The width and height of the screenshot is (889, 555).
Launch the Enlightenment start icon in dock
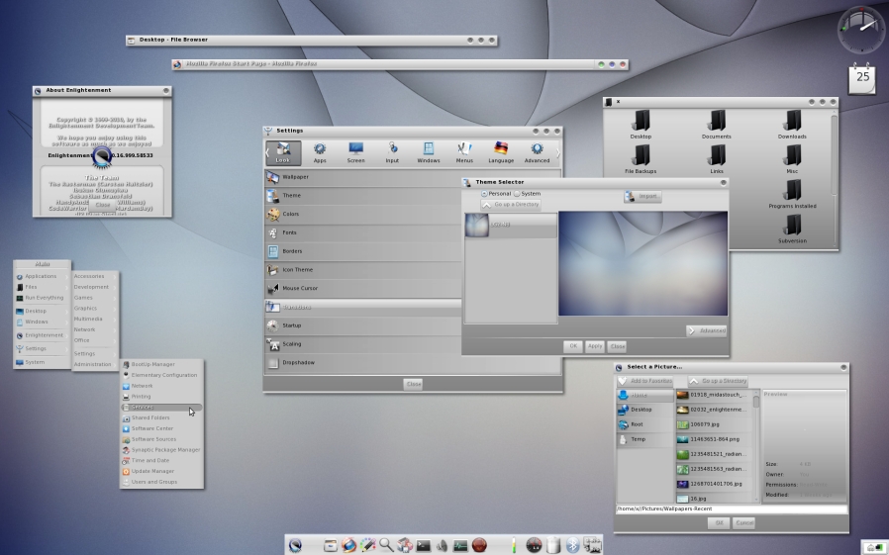coord(295,545)
